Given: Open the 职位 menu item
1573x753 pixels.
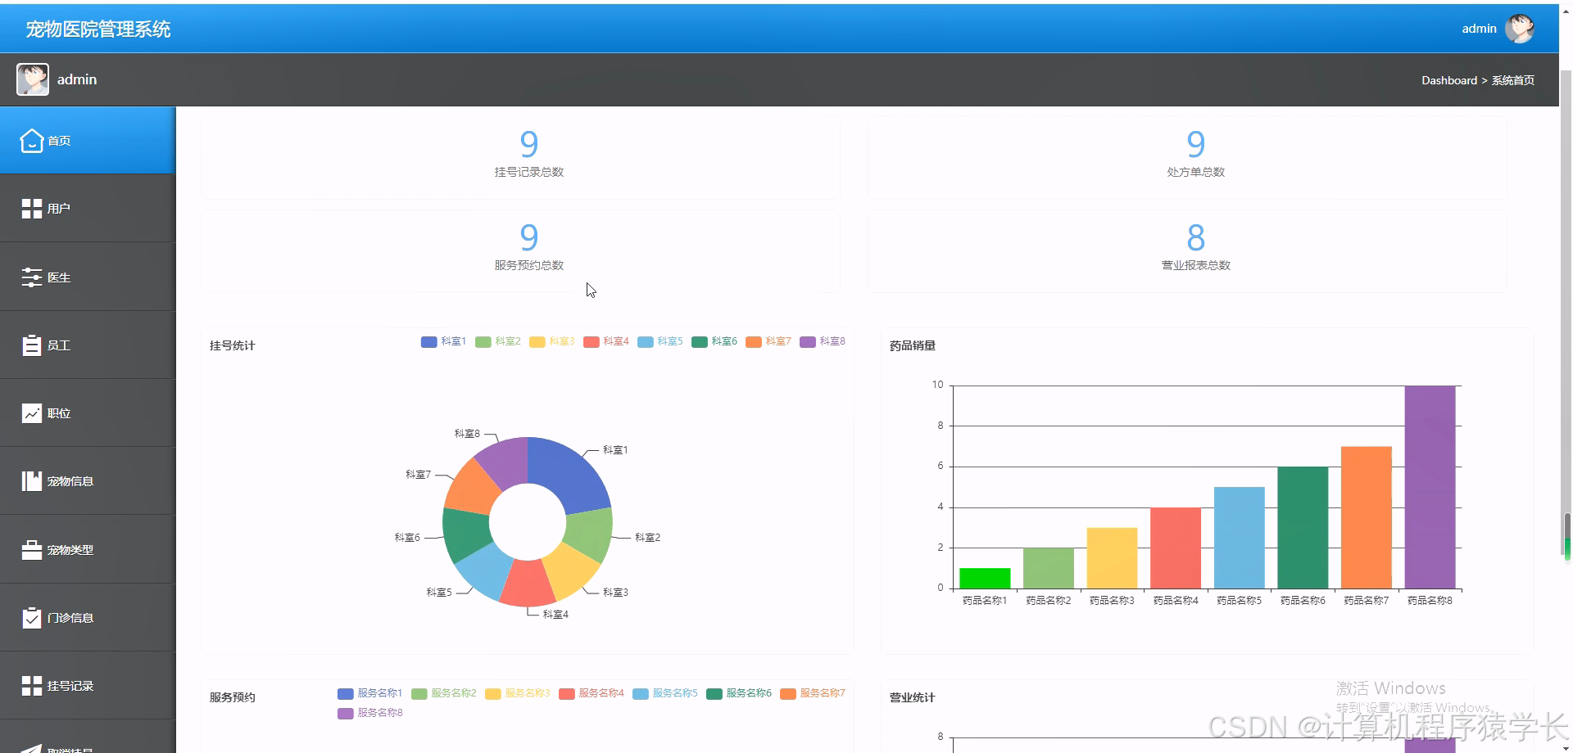Looking at the screenshot, I should click(88, 413).
